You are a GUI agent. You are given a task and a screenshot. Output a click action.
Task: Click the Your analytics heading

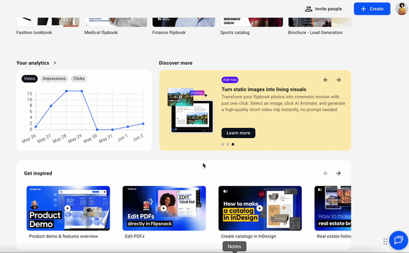click(32, 63)
